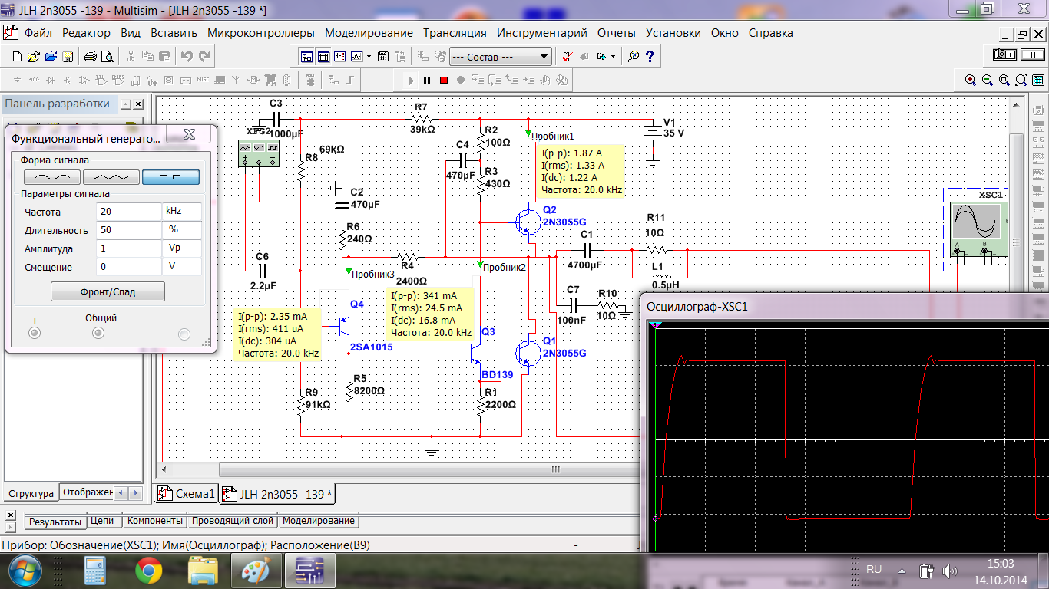Zoom in on the schematic
Viewport: 1049px width, 589px height.
coord(971,80)
